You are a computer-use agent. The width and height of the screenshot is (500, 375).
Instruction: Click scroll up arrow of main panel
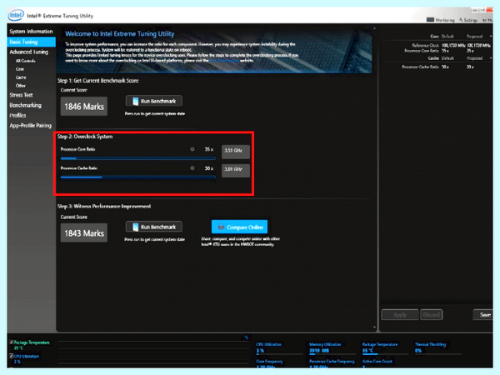pos(374,28)
